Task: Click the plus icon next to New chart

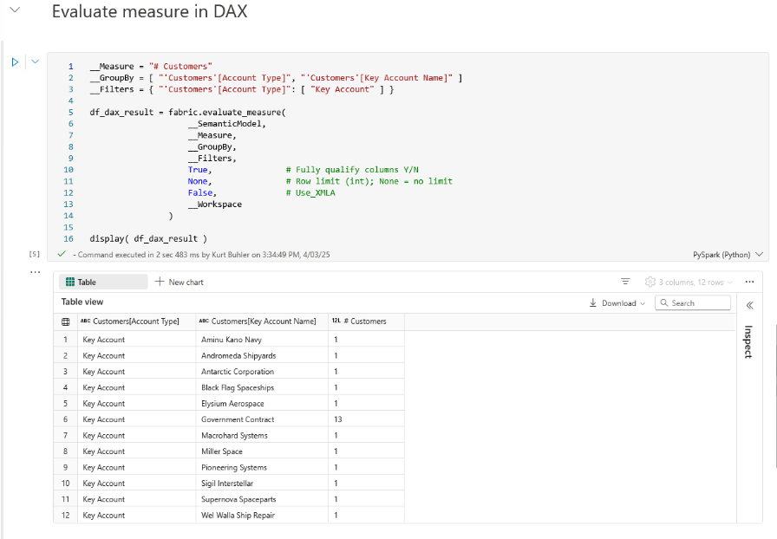Action: pos(160,282)
